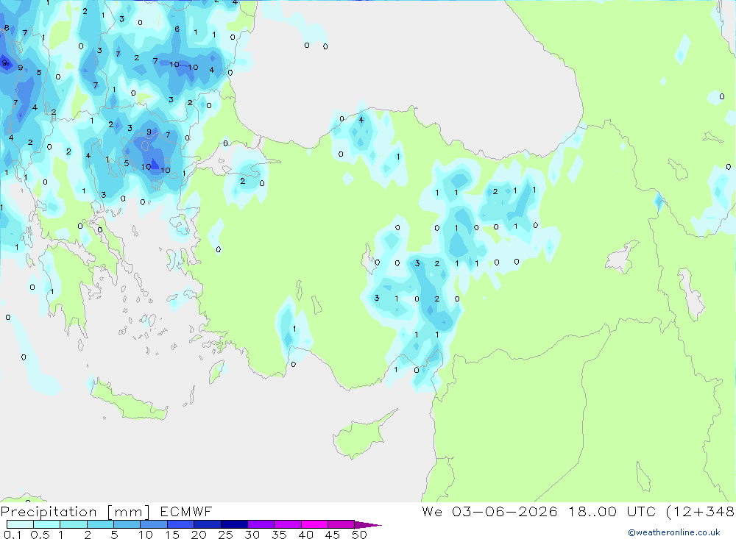Click the '40' legend tick label
The width and height of the screenshot is (736, 539).
coord(306,535)
